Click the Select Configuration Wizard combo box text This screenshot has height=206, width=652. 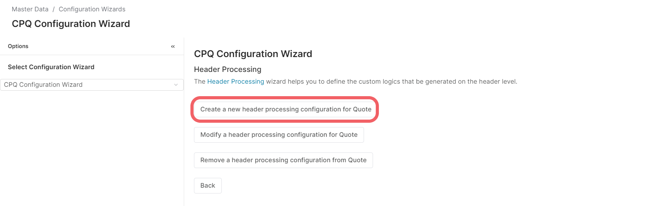click(43, 85)
